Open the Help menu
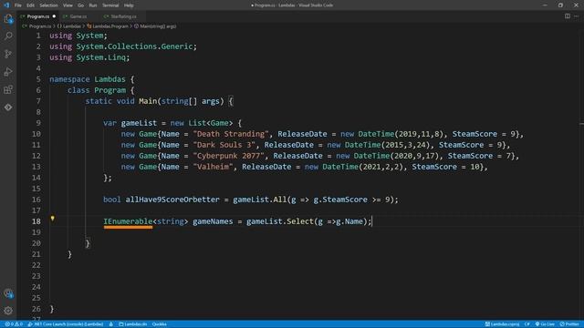 click(129, 5)
